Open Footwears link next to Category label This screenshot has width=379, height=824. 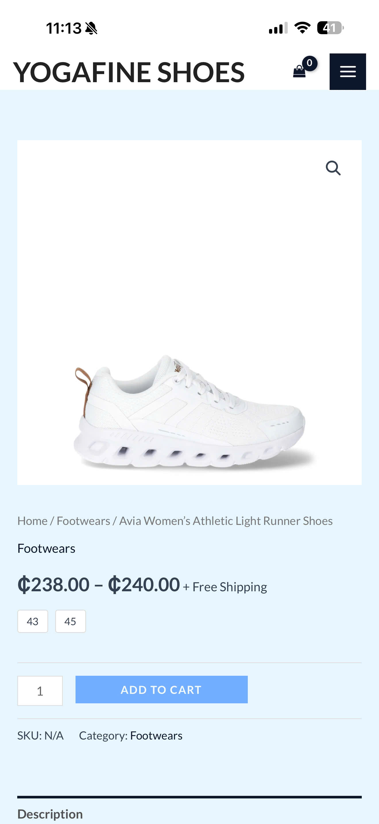[156, 736]
